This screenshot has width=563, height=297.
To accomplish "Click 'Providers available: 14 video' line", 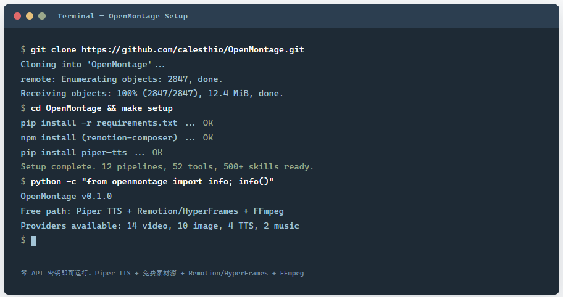I will [160, 226].
